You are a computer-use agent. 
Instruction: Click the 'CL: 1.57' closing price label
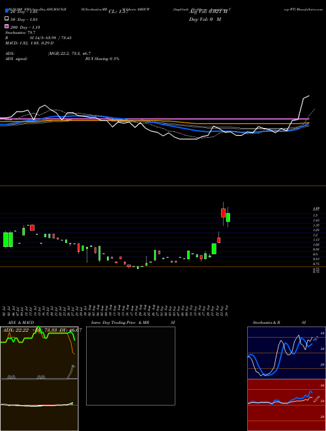coord(119,12)
